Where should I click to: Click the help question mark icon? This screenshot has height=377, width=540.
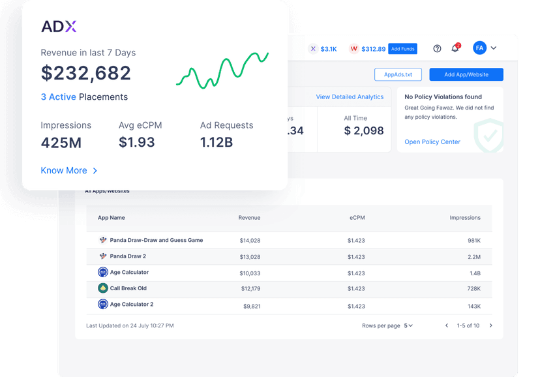tap(437, 48)
